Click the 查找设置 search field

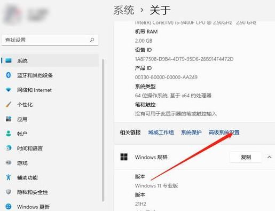coord(50,40)
